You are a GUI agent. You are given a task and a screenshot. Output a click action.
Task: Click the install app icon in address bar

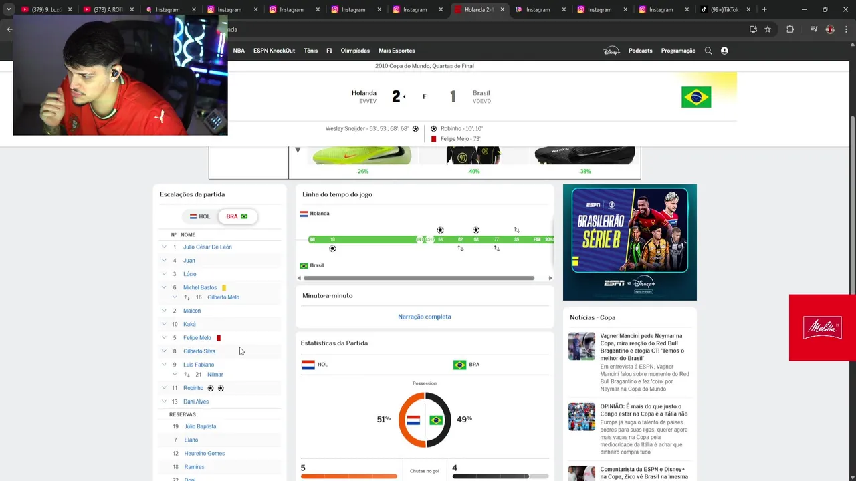point(753,29)
